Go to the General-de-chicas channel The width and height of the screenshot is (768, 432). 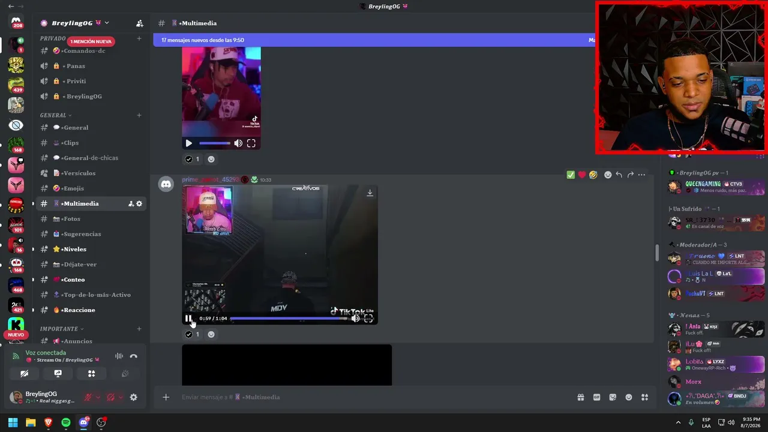tap(91, 158)
